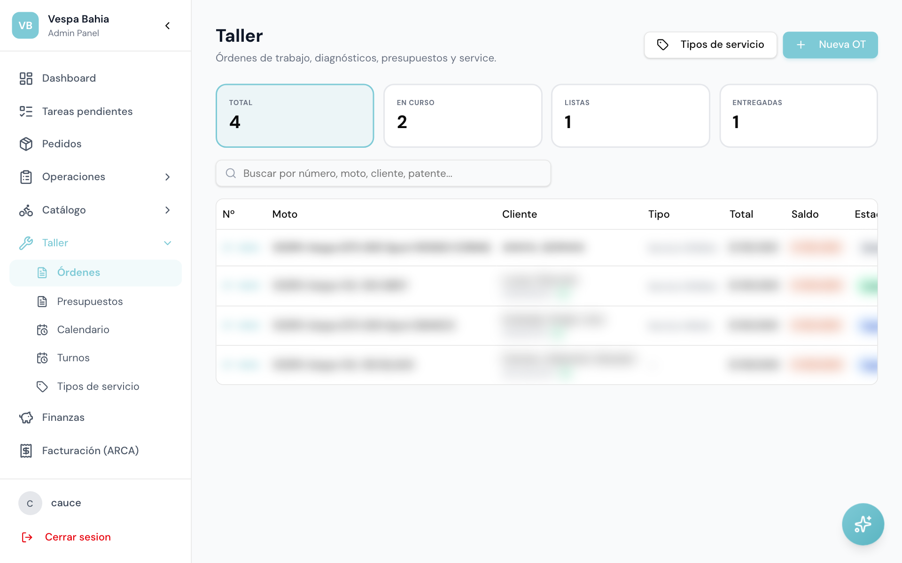
Task: Click the sidebar Tipos de servicio tag icon
Action: coord(42,387)
